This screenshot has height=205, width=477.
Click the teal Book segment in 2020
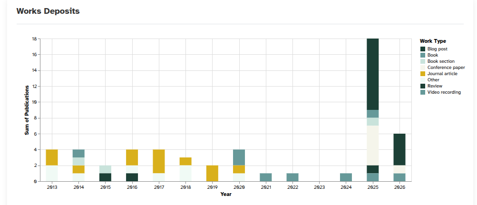click(239, 157)
